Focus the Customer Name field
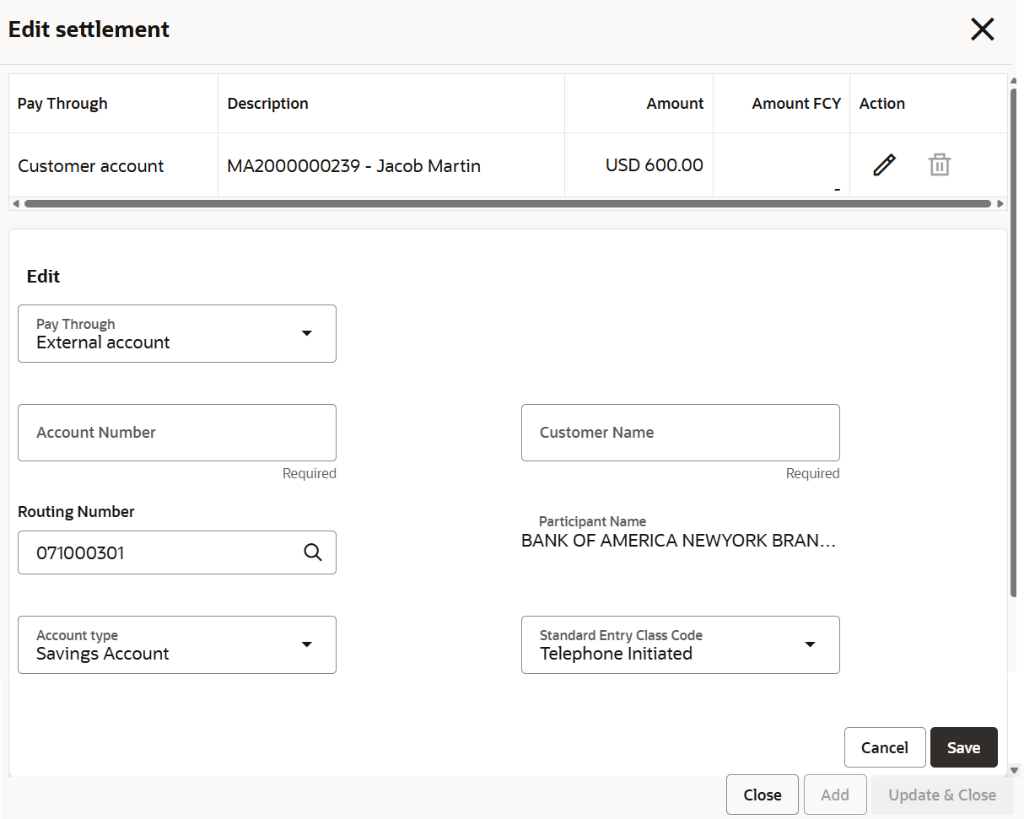 [x=681, y=433]
